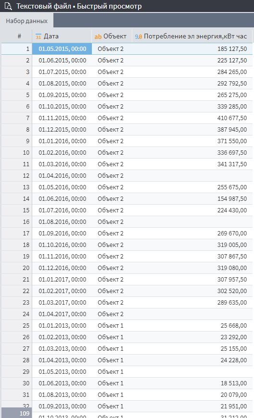254x418 pixels.
Task: Select the Потребление эл энергия column header
Action: (192, 36)
